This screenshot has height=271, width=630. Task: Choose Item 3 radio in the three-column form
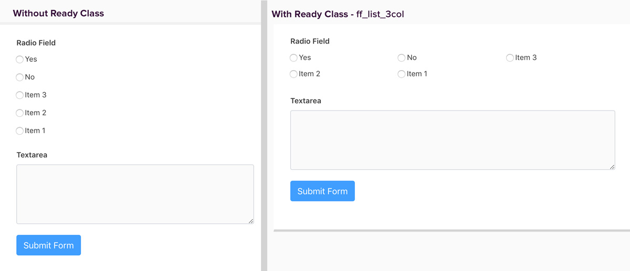[x=510, y=58]
